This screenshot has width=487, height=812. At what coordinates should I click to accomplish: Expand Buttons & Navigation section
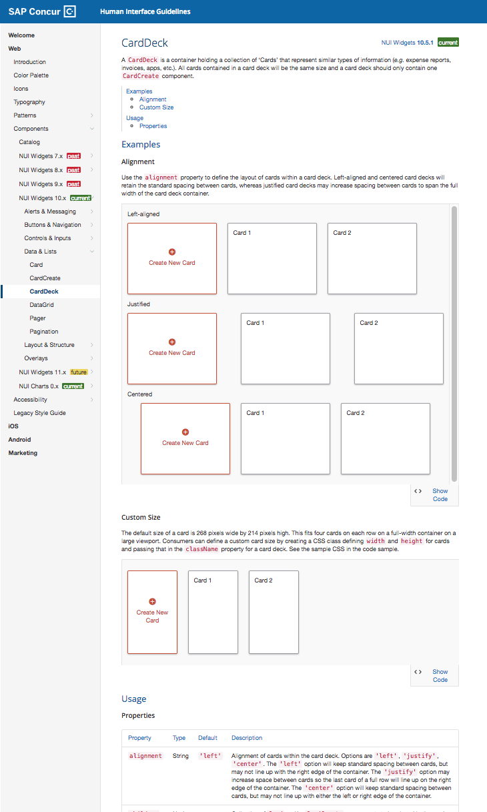[x=92, y=225]
